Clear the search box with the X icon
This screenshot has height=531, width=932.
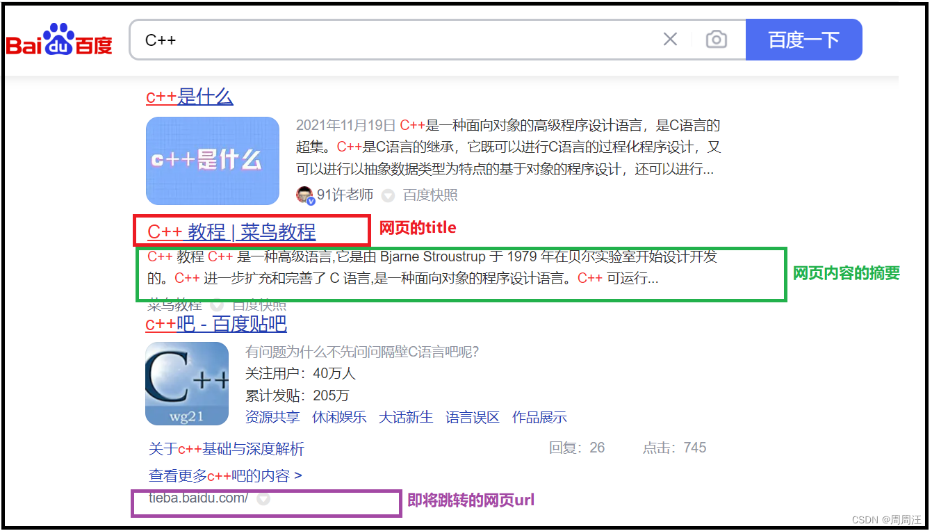point(670,40)
